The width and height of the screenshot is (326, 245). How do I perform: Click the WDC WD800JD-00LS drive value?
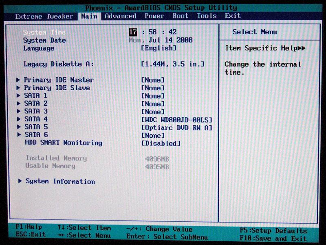(x=177, y=120)
